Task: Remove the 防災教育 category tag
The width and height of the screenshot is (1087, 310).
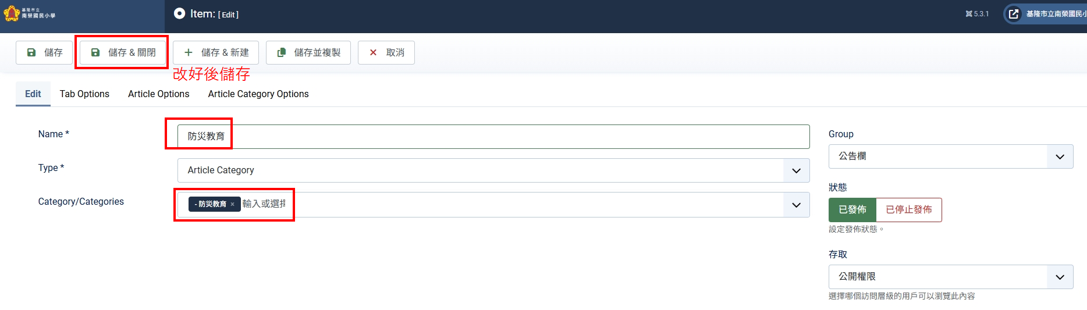Action: coord(232,204)
